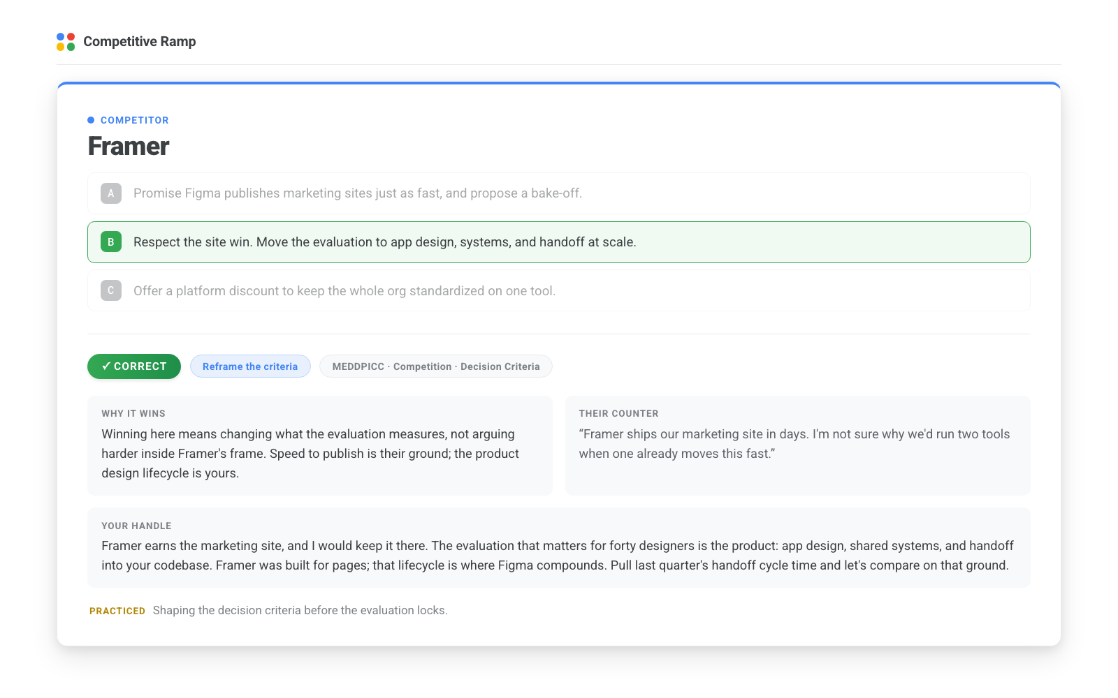Select answer option A letter badge

pos(111,193)
